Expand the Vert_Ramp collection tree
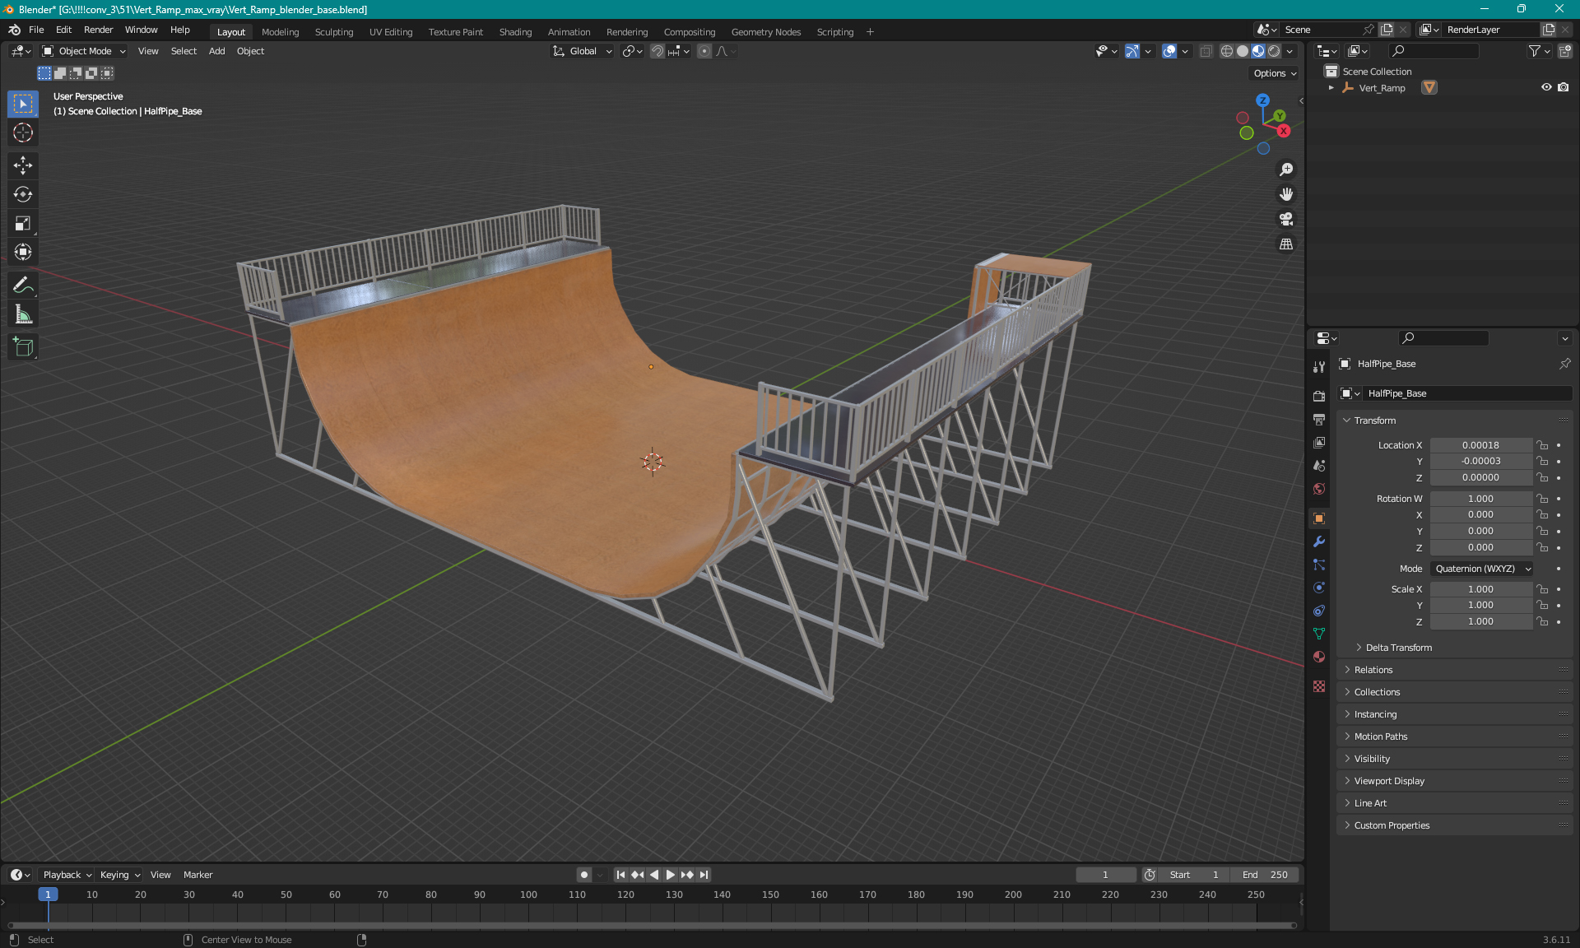The image size is (1580, 948). (1331, 87)
